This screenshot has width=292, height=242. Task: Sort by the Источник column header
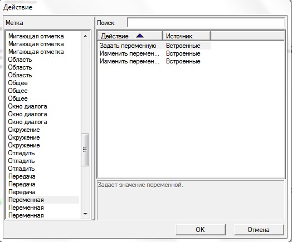coord(186,36)
